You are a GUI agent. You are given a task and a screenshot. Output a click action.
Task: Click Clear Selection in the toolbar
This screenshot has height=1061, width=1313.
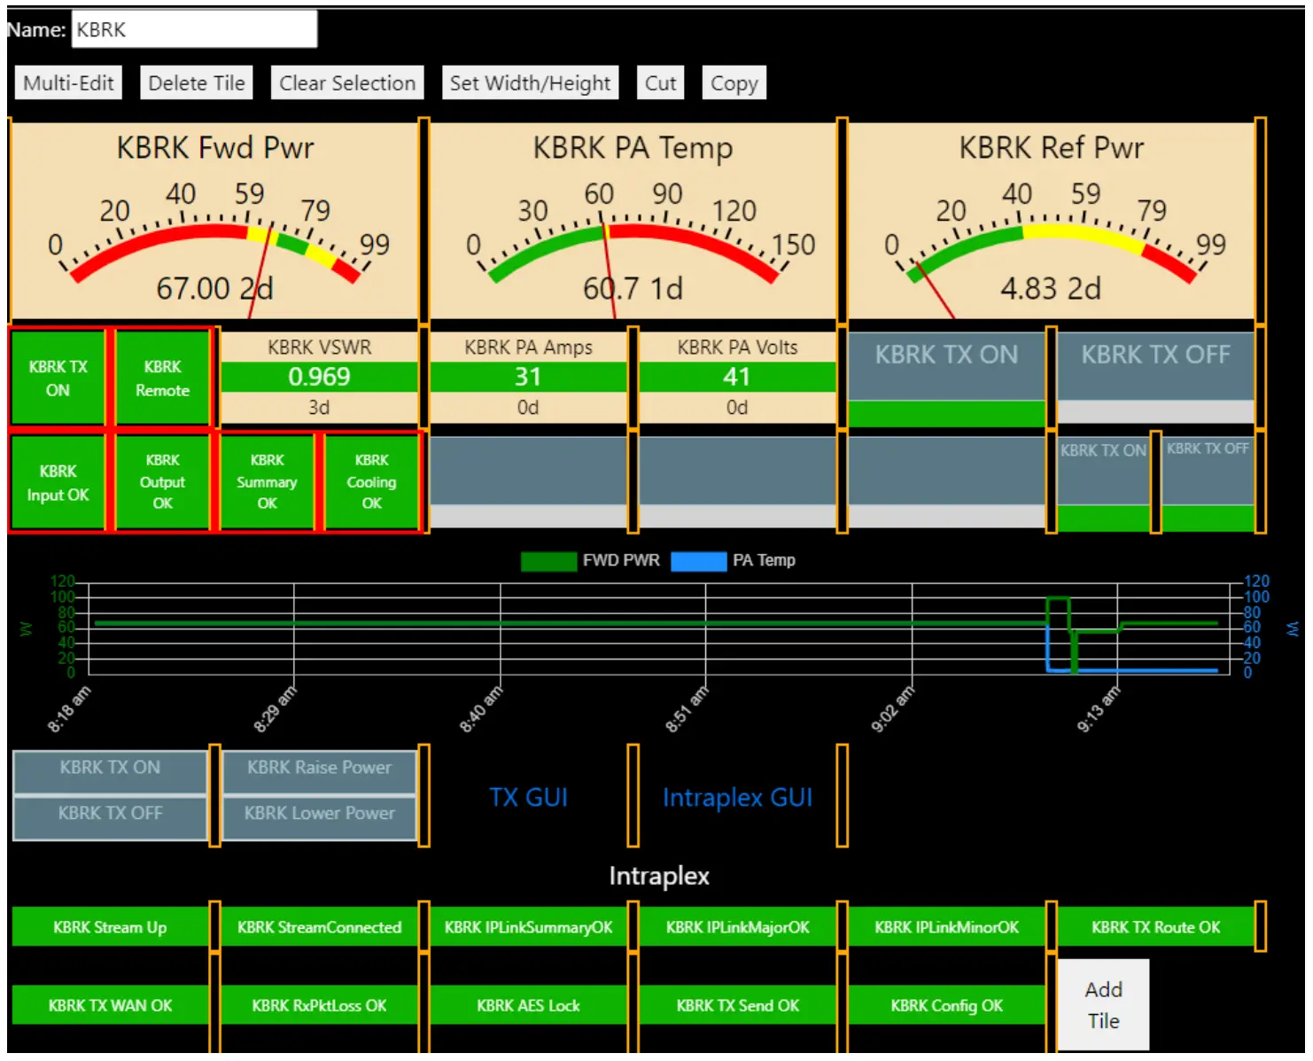click(346, 83)
